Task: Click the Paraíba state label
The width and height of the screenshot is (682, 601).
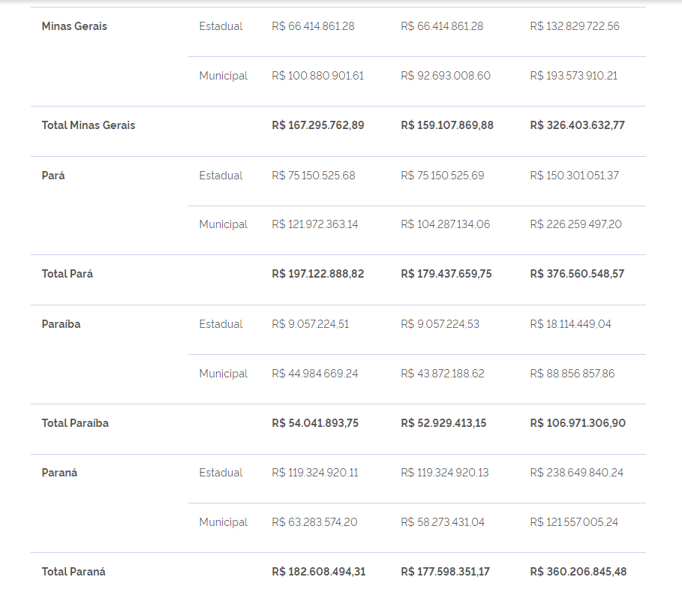Action: click(61, 324)
